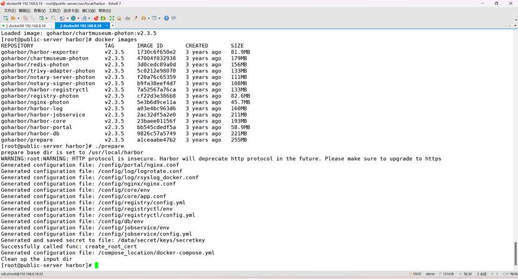Click the terminal vertical scrollbar thumb

pyautogui.click(x=516, y=253)
